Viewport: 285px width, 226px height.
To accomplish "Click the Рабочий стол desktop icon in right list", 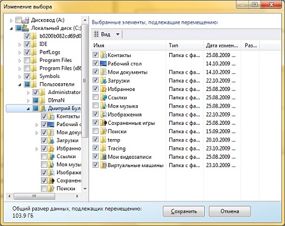I will pyautogui.click(x=103, y=64).
